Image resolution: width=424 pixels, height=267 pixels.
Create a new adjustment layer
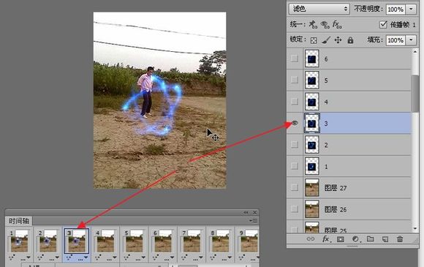(x=355, y=239)
